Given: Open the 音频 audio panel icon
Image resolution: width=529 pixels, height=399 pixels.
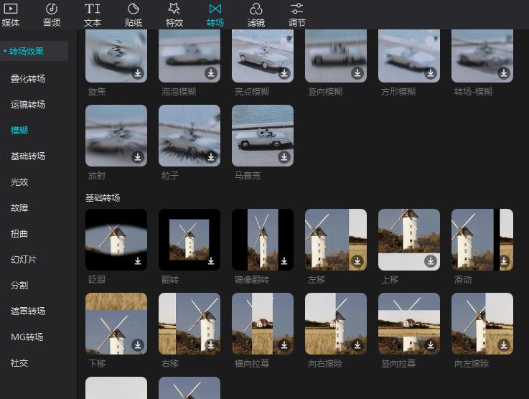Looking at the screenshot, I should tap(52, 9).
